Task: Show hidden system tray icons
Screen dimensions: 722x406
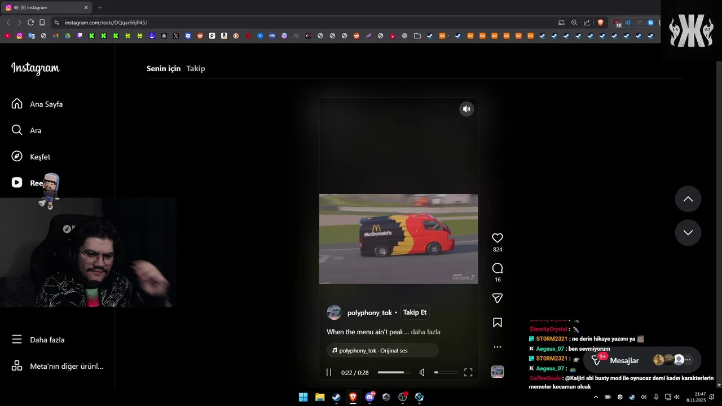Action: (x=596, y=397)
